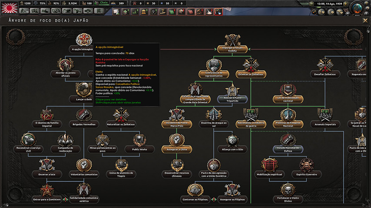Select the Encerrar a luta focus

[x=47, y=168]
